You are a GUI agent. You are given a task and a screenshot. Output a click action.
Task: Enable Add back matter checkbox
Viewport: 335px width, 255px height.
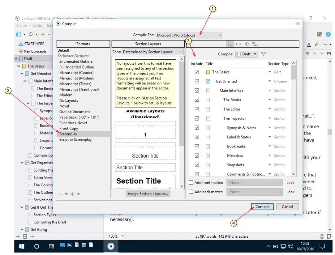pyautogui.click(x=191, y=192)
